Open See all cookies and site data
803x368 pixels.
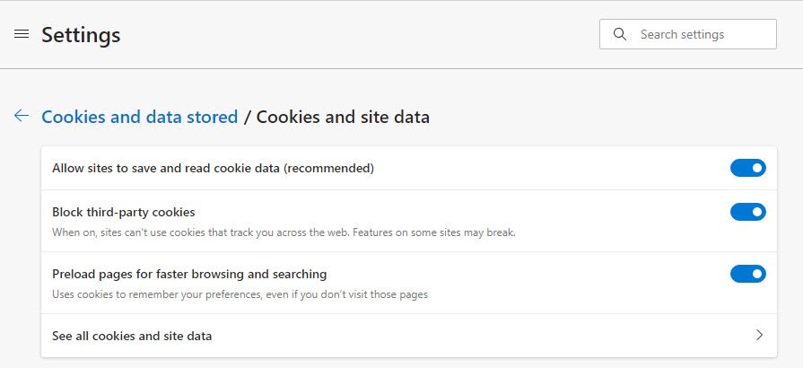point(132,336)
